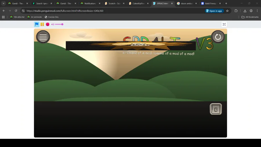Close the Baldi Frenzy tab
This screenshot has width=261, height=147.
220,3
